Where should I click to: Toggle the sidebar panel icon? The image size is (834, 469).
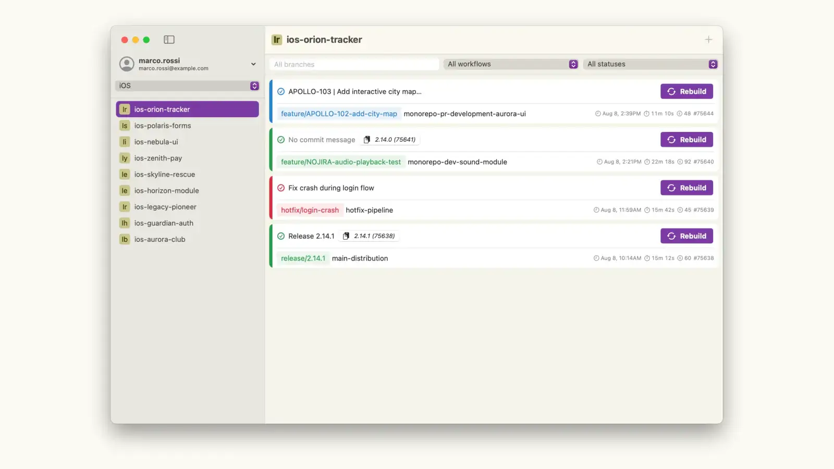coord(169,40)
